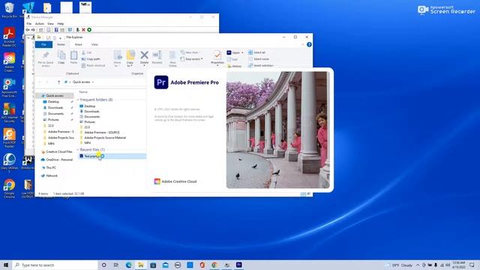
Task: Open File Explorer help icon
Action: pos(309,45)
